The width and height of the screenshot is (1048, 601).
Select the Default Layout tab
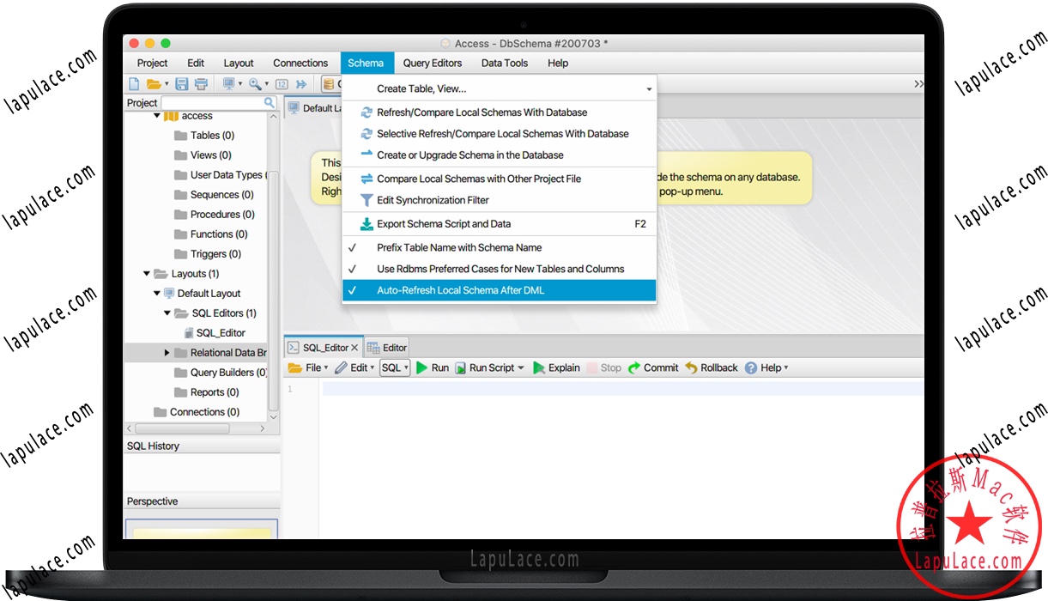coord(312,108)
